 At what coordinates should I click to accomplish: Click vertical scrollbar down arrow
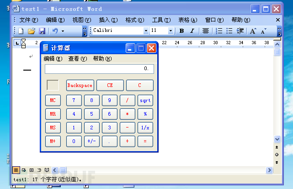click(x=277, y=139)
